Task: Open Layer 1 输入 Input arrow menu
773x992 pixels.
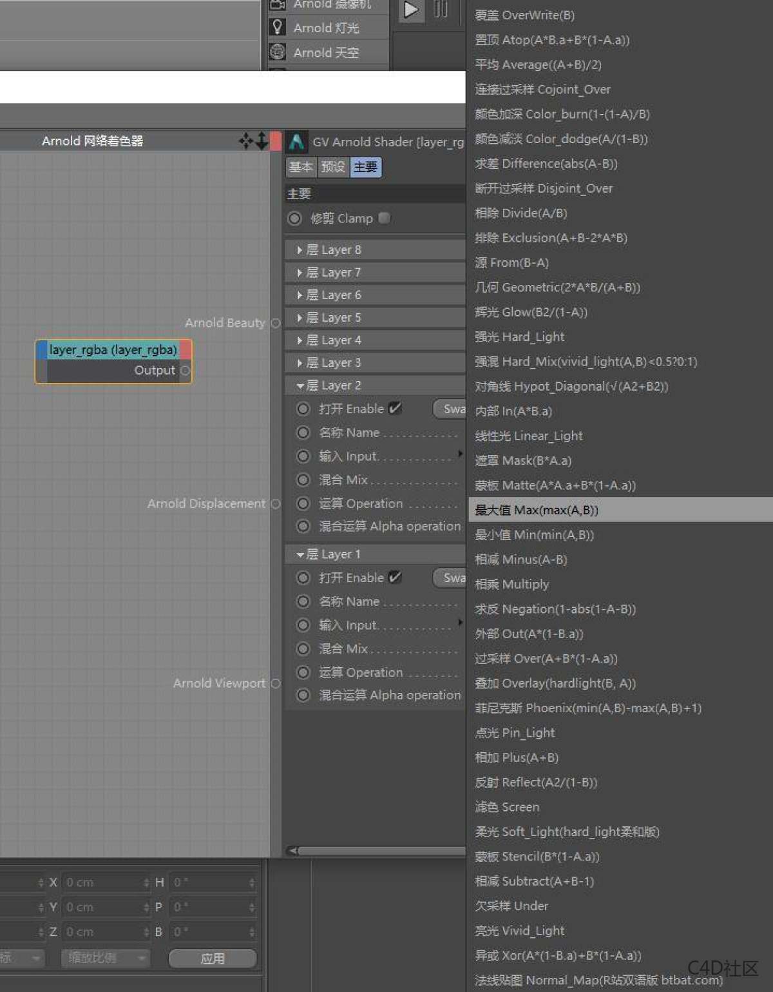Action: tap(460, 623)
